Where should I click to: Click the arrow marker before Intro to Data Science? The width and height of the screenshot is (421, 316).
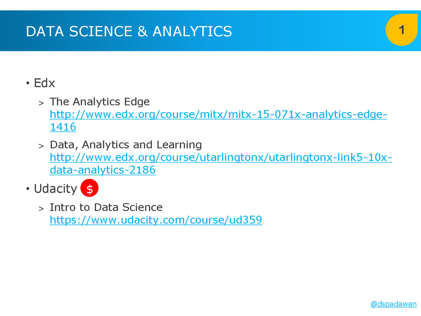[x=41, y=208]
